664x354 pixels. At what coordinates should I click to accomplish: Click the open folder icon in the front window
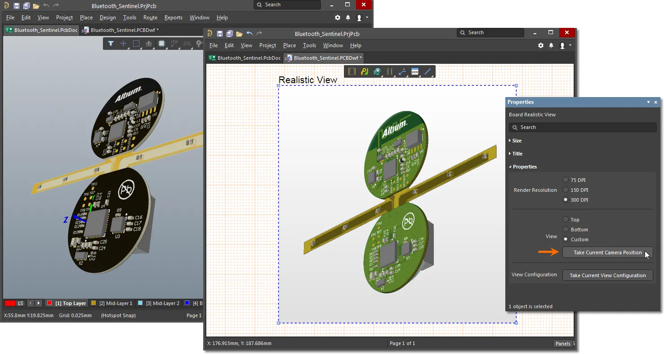(x=239, y=34)
